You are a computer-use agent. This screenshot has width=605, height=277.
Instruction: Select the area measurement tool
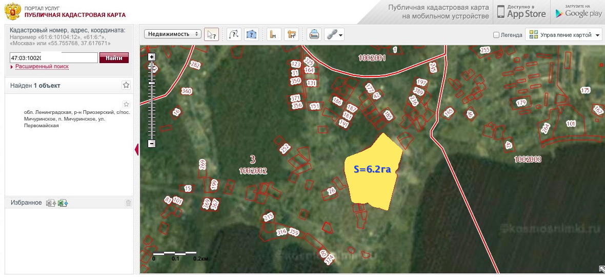point(292,34)
